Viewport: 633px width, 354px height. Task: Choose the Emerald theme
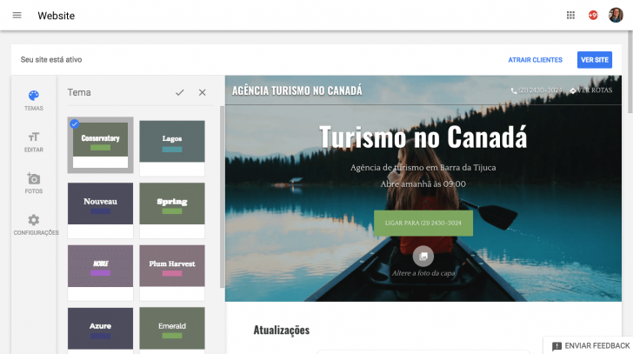[x=172, y=329]
